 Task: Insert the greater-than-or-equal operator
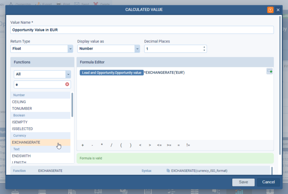(x=169, y=145)
